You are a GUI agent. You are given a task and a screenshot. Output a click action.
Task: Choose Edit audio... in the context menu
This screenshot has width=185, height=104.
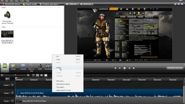[x=68, y=81]
